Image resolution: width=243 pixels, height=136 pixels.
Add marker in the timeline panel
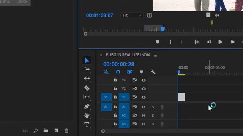(141, 72)
